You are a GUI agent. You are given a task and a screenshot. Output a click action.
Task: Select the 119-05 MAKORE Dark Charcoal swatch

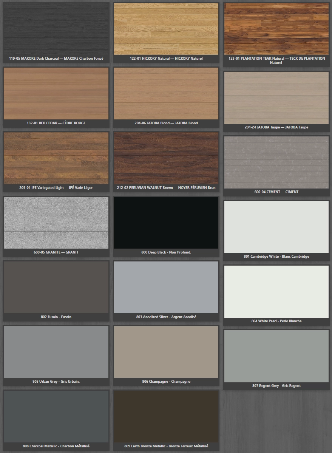(56, 28)
